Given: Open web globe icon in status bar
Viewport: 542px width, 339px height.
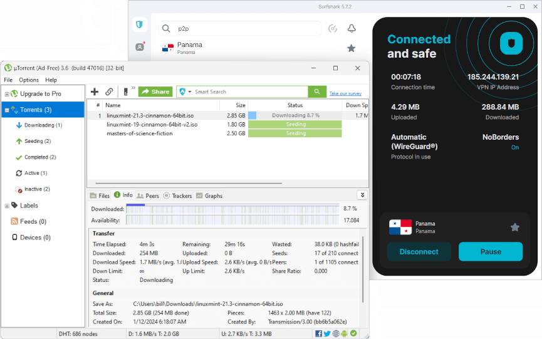Looking at the screenshot, I should [336, 333].
